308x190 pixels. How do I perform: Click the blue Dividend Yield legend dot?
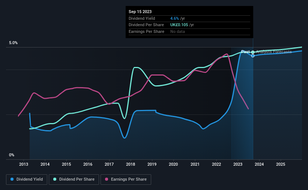(12, 179)
